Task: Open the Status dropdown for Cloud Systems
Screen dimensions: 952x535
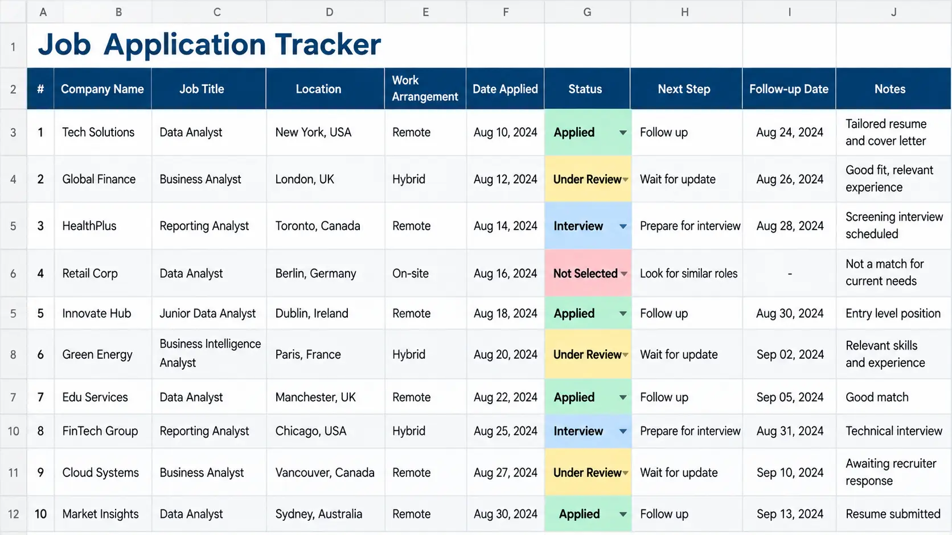Action: (x=625, y=473)
